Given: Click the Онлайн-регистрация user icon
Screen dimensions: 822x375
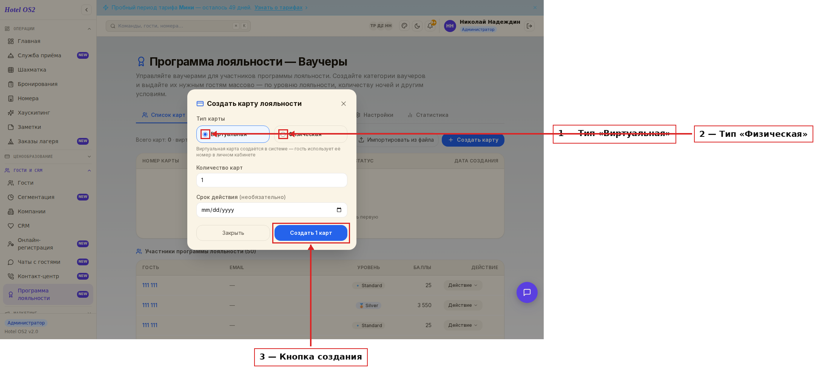Looking at the screenshot, I should click(11, 244).
